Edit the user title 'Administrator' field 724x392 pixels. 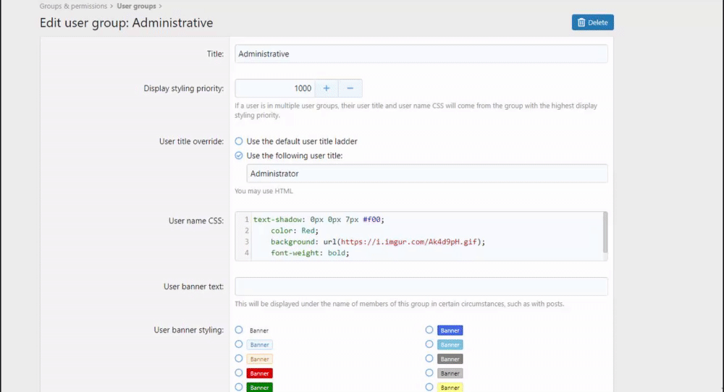click(x=427, y=174)
